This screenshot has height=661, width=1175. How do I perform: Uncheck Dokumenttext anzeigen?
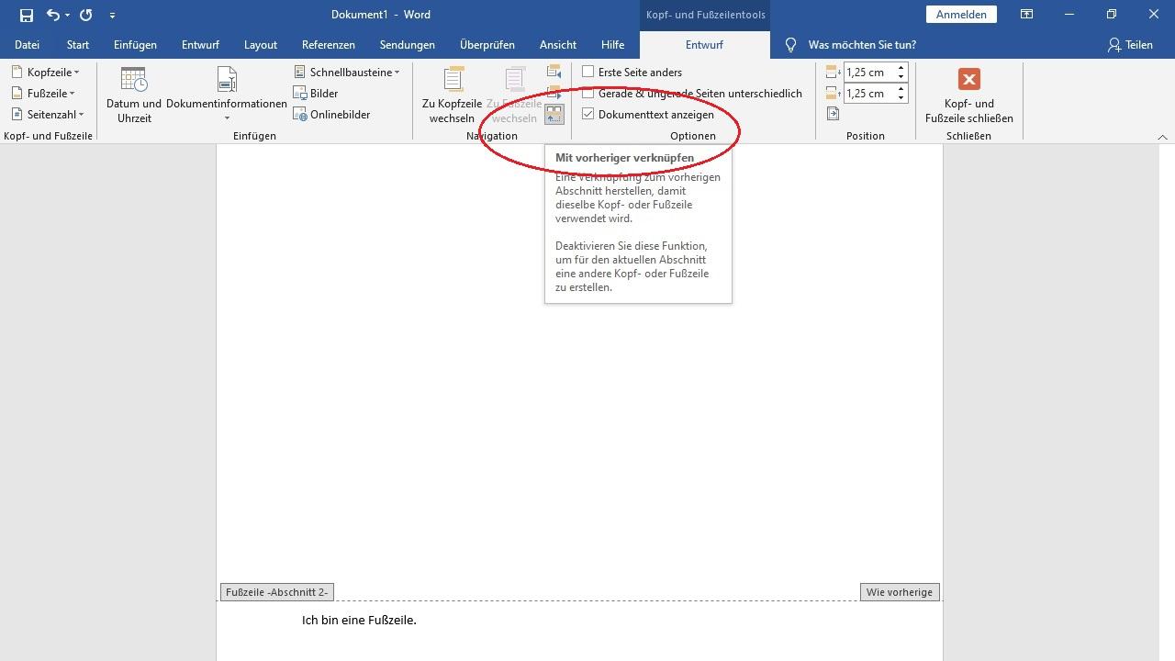tap(588, 115)
